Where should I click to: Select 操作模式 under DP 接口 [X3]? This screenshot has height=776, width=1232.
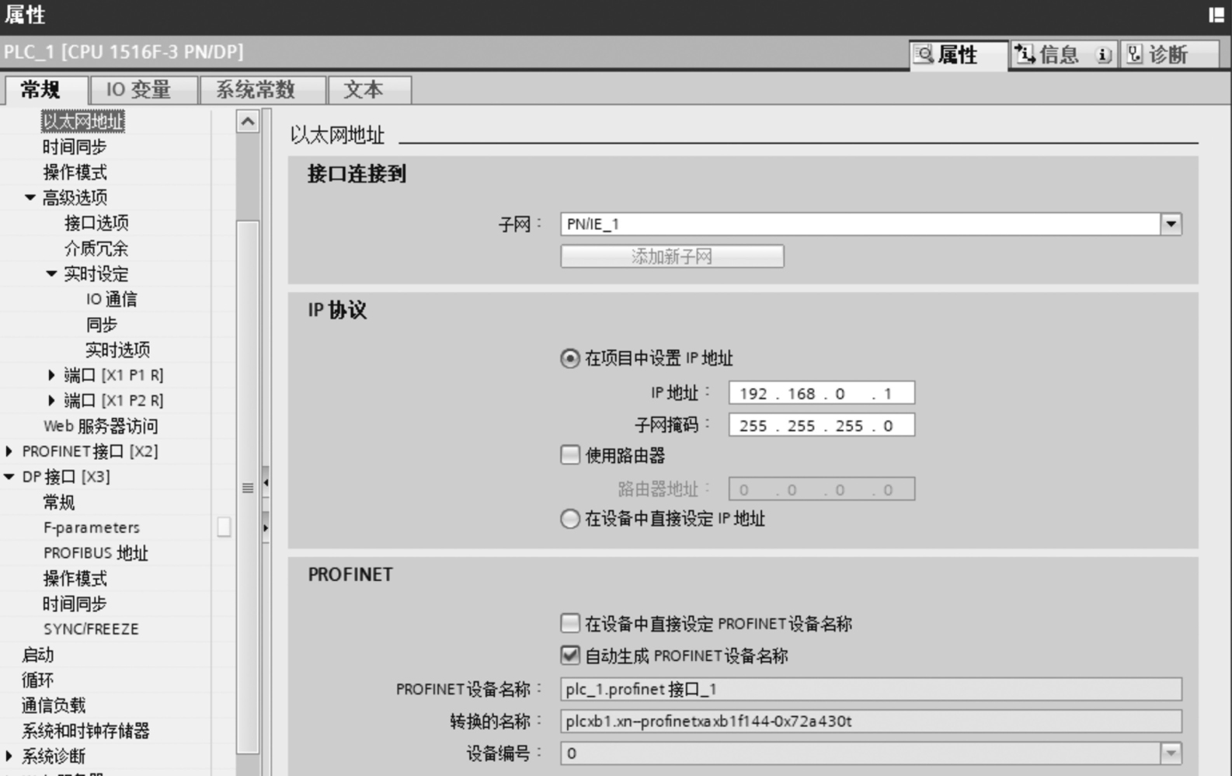point(75,579)
